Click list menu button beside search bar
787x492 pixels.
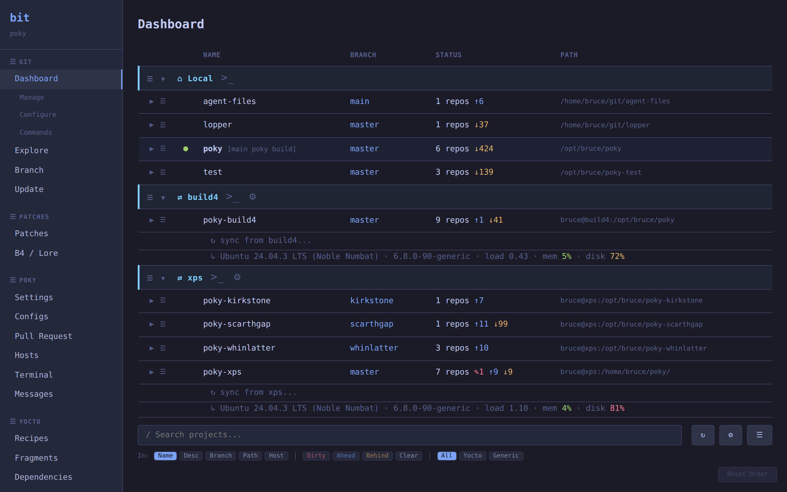(x=759, y=435)
